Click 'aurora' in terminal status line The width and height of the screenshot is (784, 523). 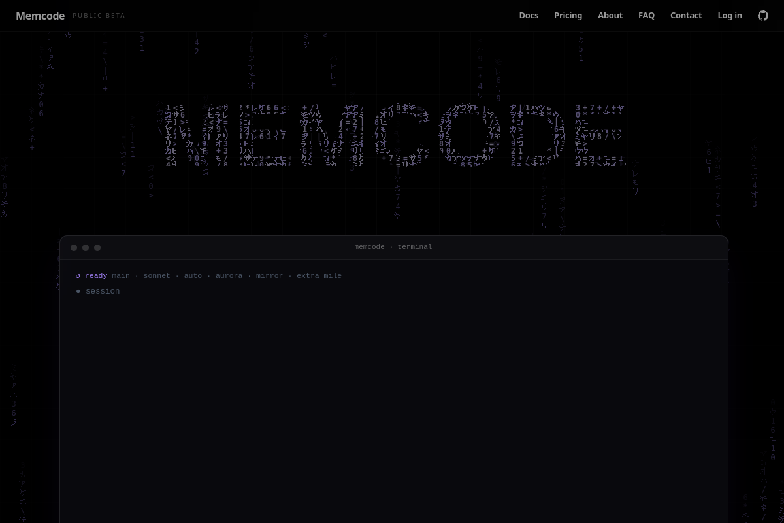tap(229, 276)
